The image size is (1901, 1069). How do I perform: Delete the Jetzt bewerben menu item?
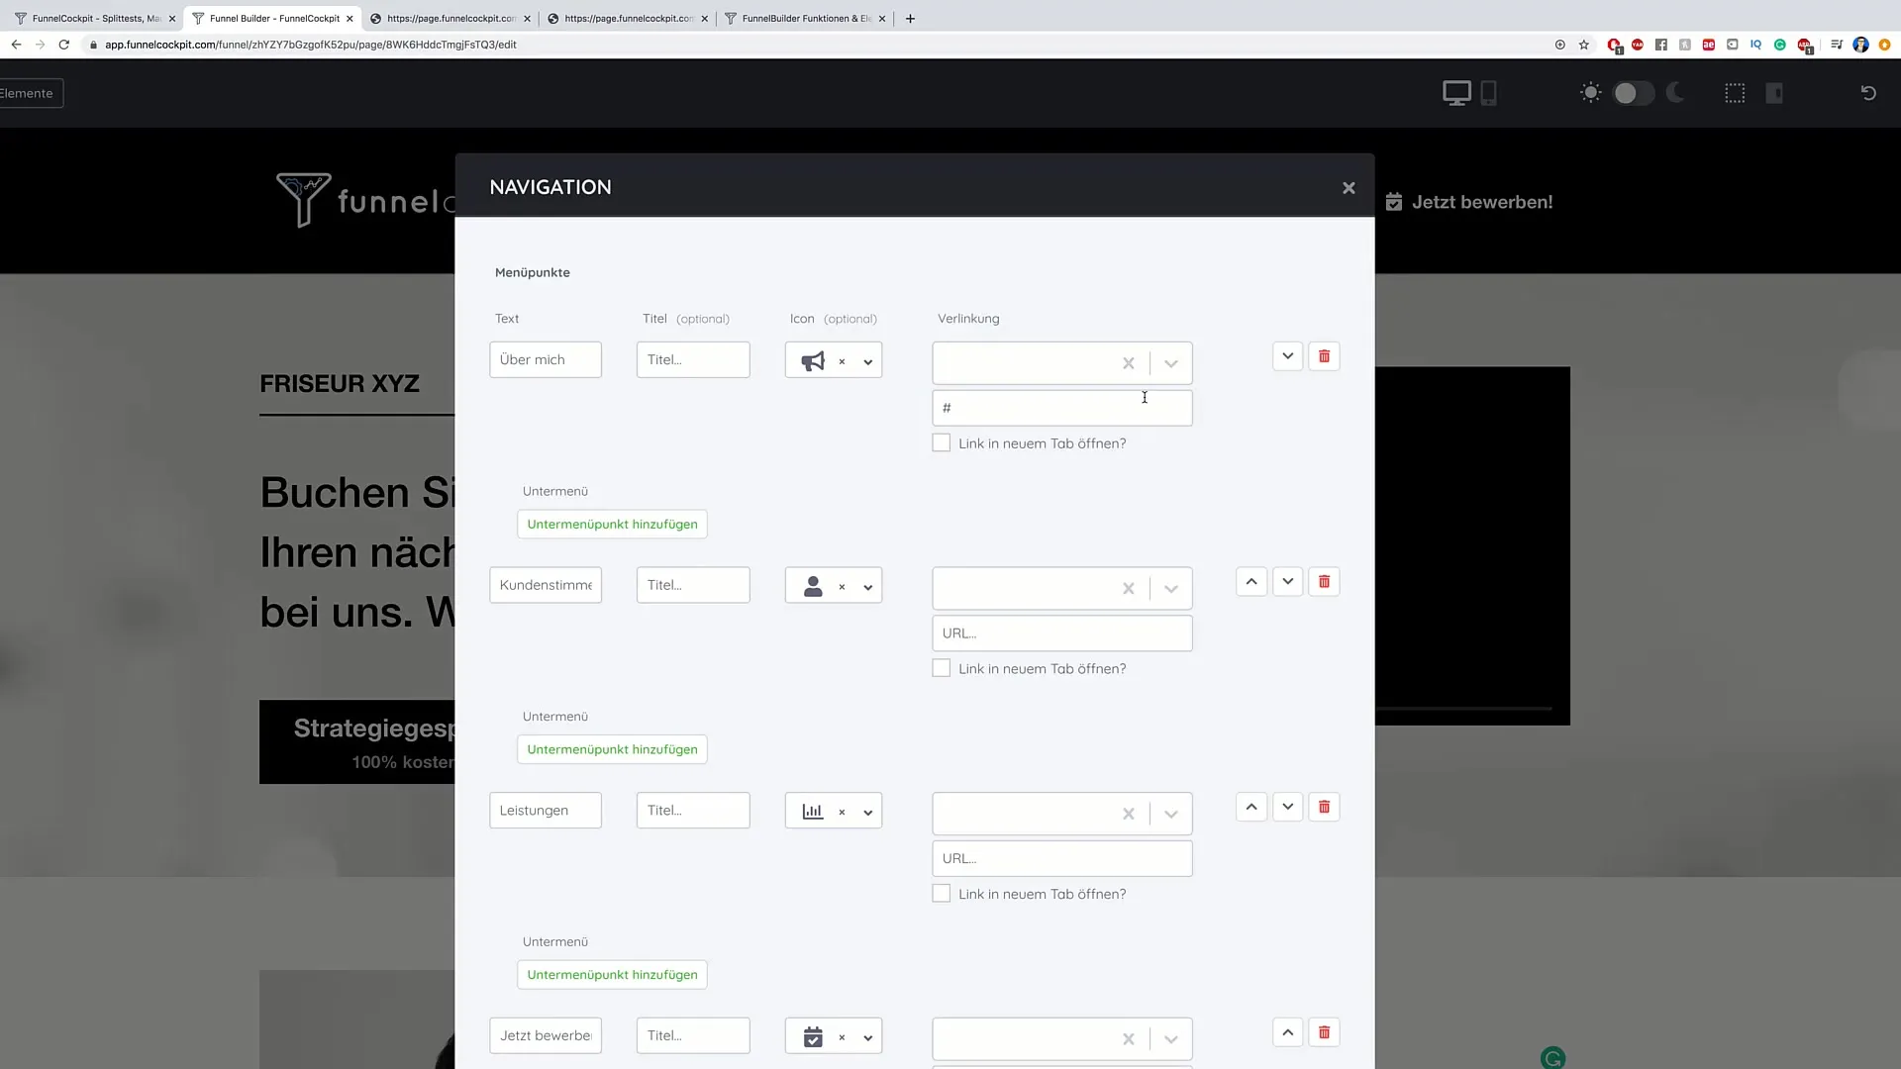1324,1032
